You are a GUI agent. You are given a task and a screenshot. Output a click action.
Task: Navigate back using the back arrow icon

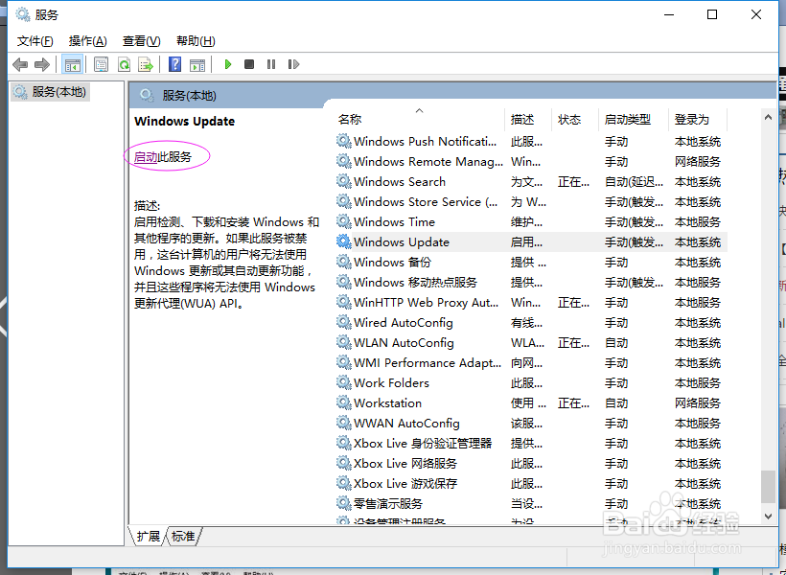pos(20,64)
